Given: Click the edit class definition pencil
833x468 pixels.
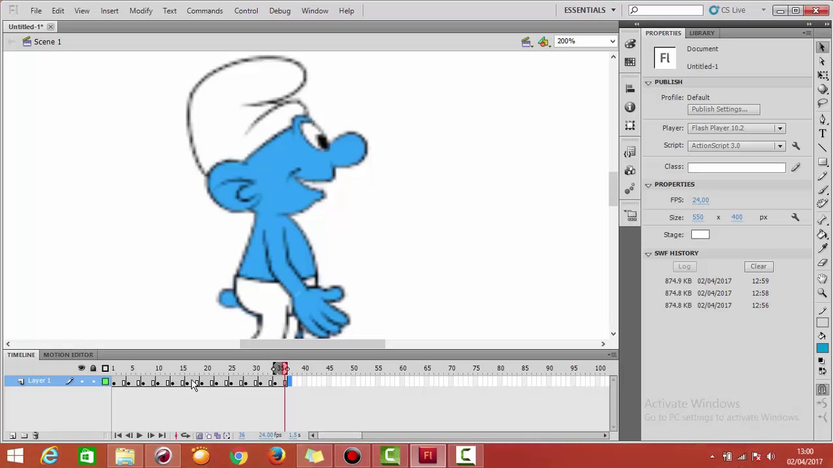Looking at the screenshot, I should tap(795, 167).
